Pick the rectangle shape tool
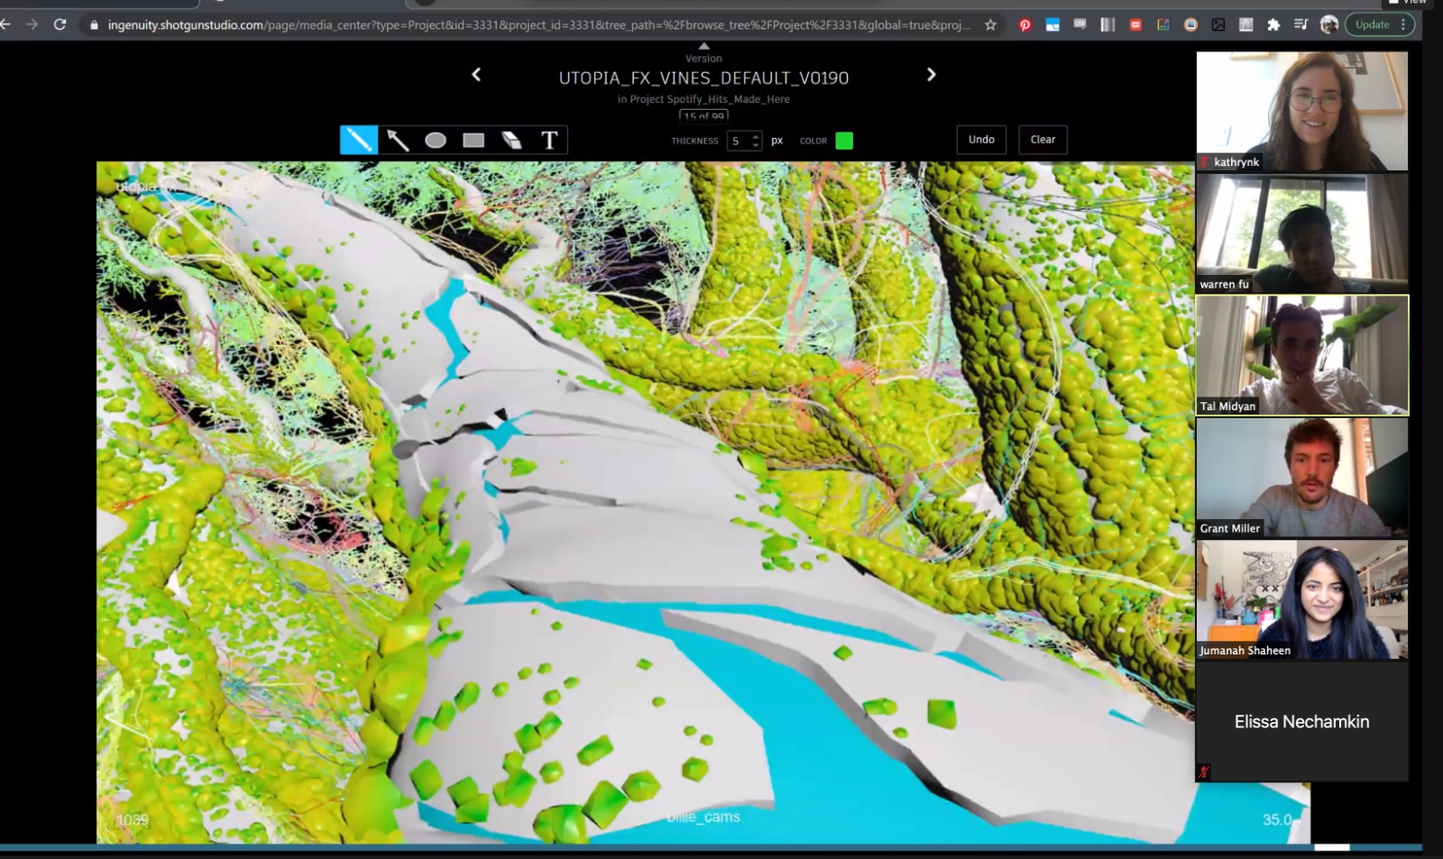This screenshot has height=859, width=1443. click(473, 140)
